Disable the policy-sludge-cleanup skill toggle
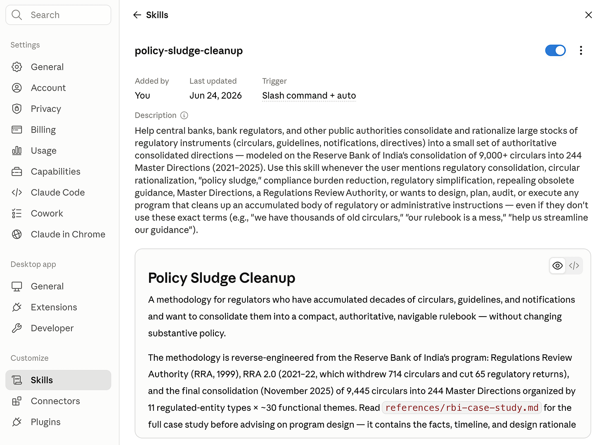Viewport: 601px width, 445px height. pos(555,50)
